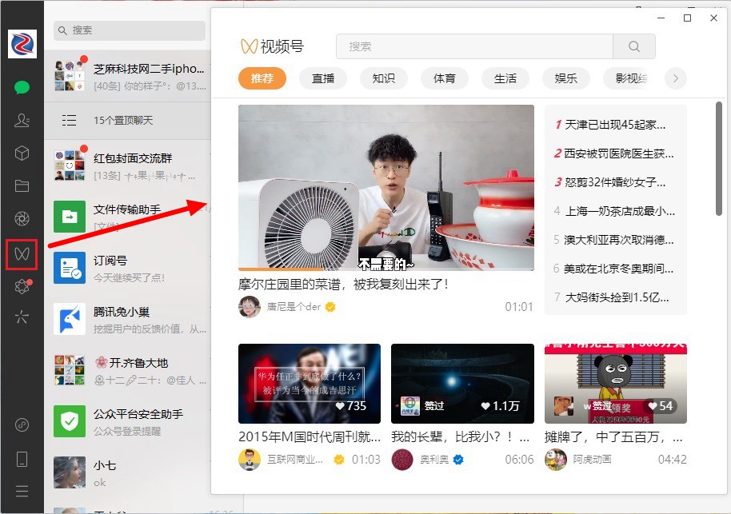Click the video progress bar under main video

coord(385,269)
